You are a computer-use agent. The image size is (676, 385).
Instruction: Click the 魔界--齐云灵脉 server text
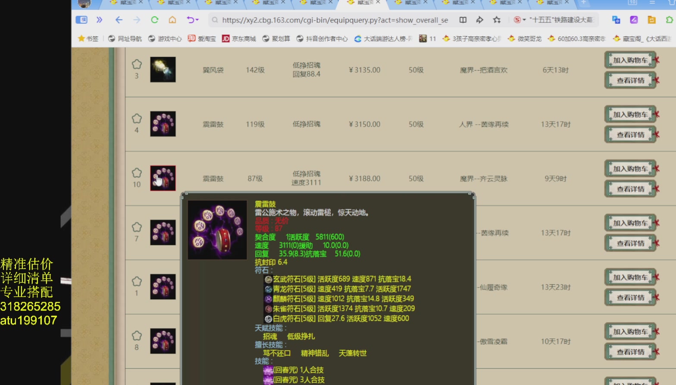click(x=483, y=179)
